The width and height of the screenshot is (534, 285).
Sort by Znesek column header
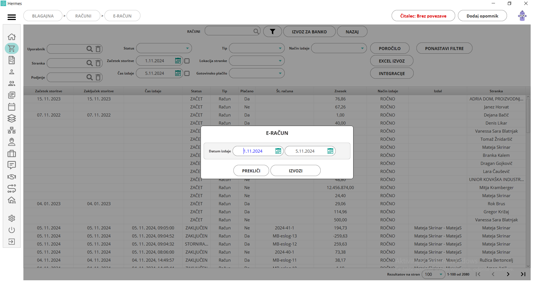pos(340,91)
